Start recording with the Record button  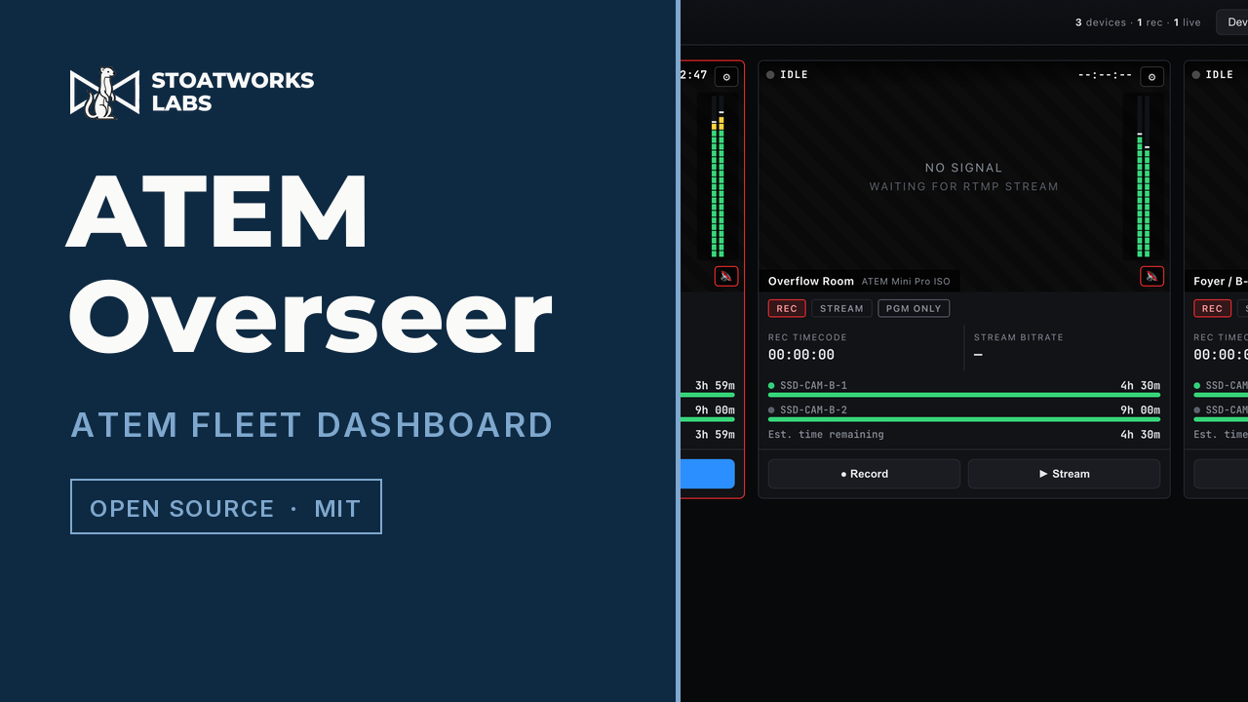(x=864, y=474)
